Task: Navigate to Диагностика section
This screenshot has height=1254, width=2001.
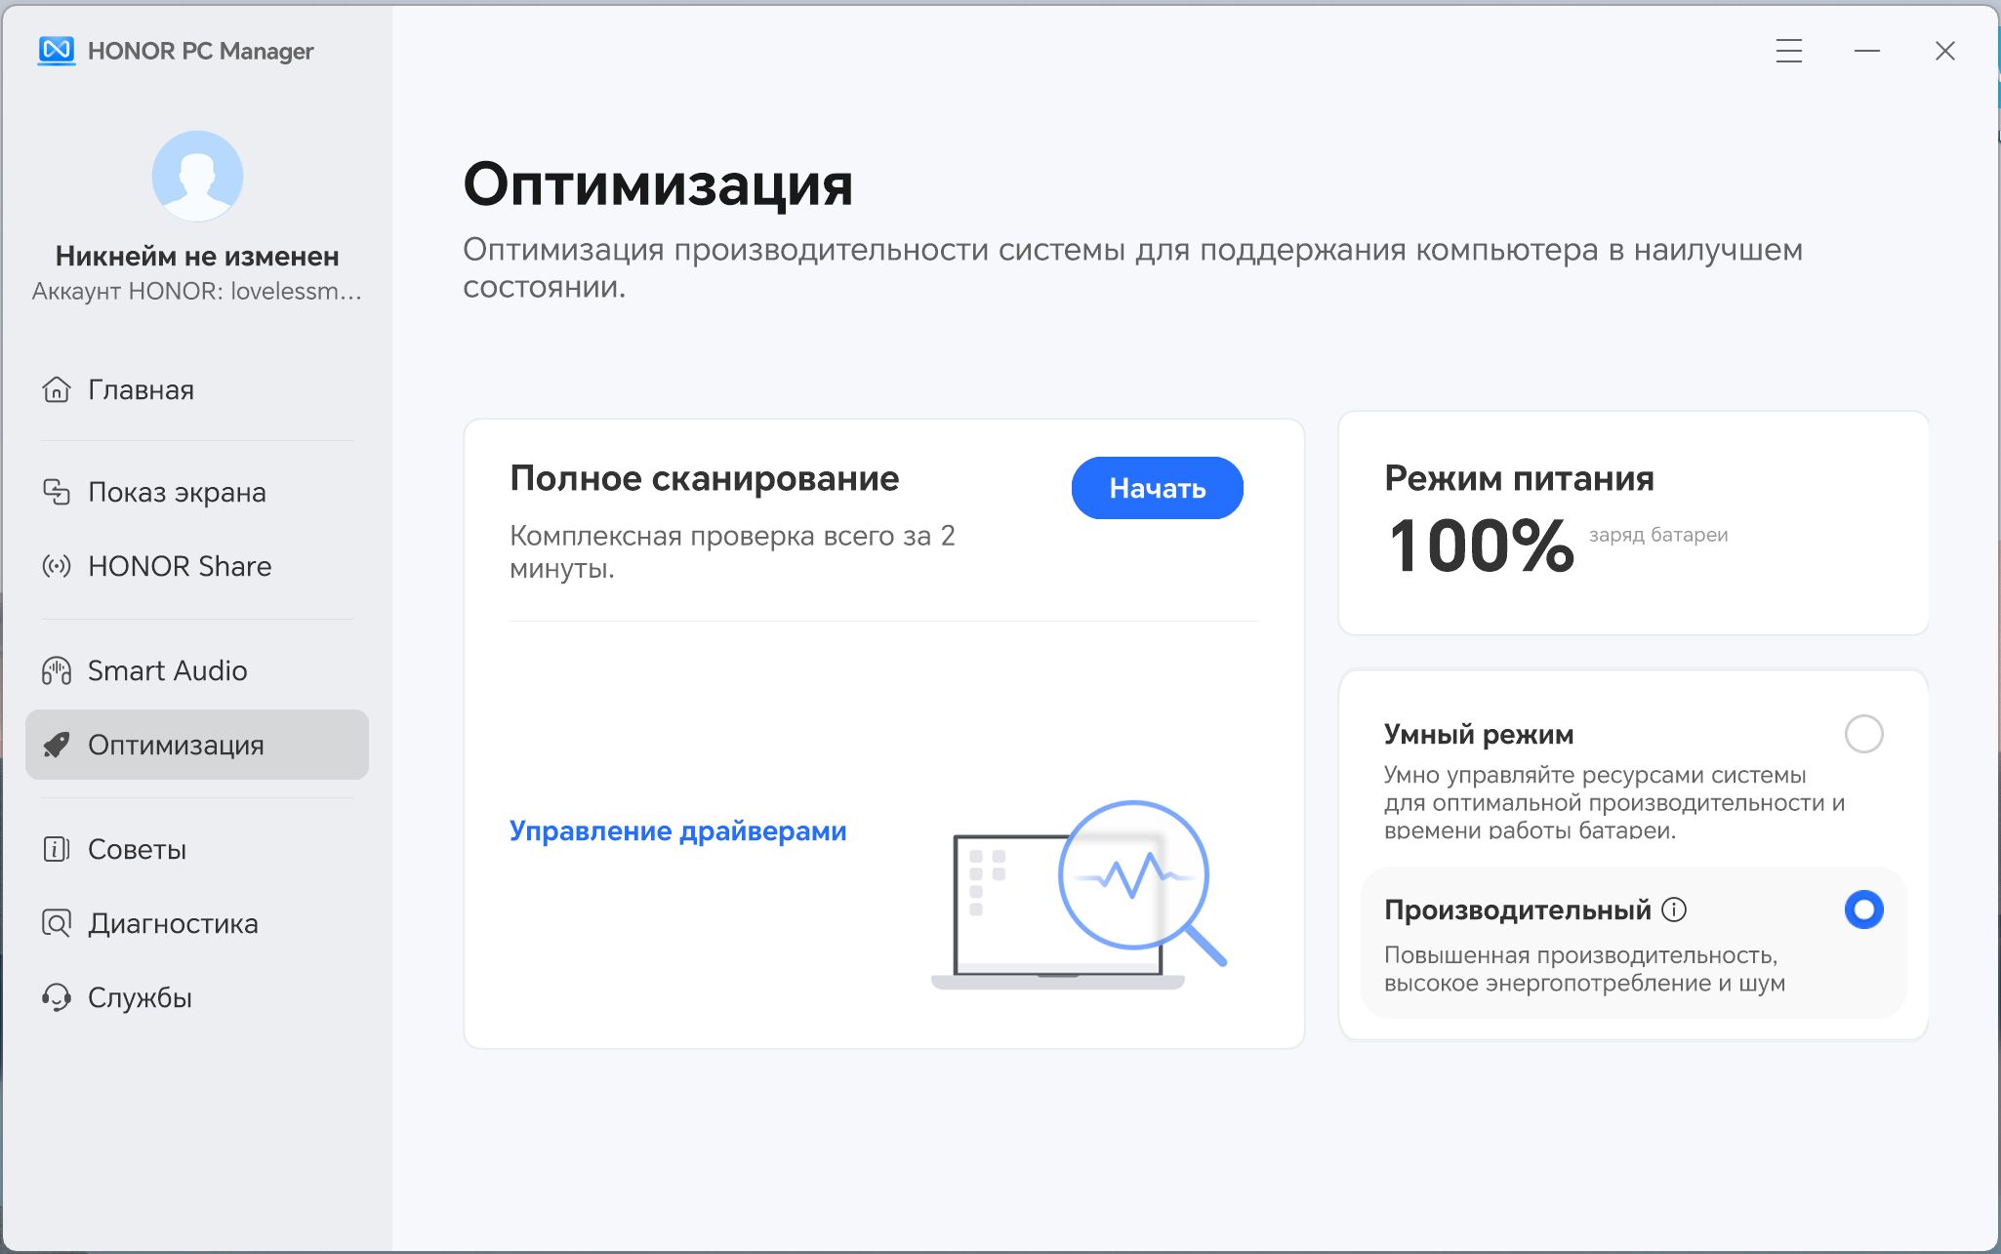Action: coord(197,923)
